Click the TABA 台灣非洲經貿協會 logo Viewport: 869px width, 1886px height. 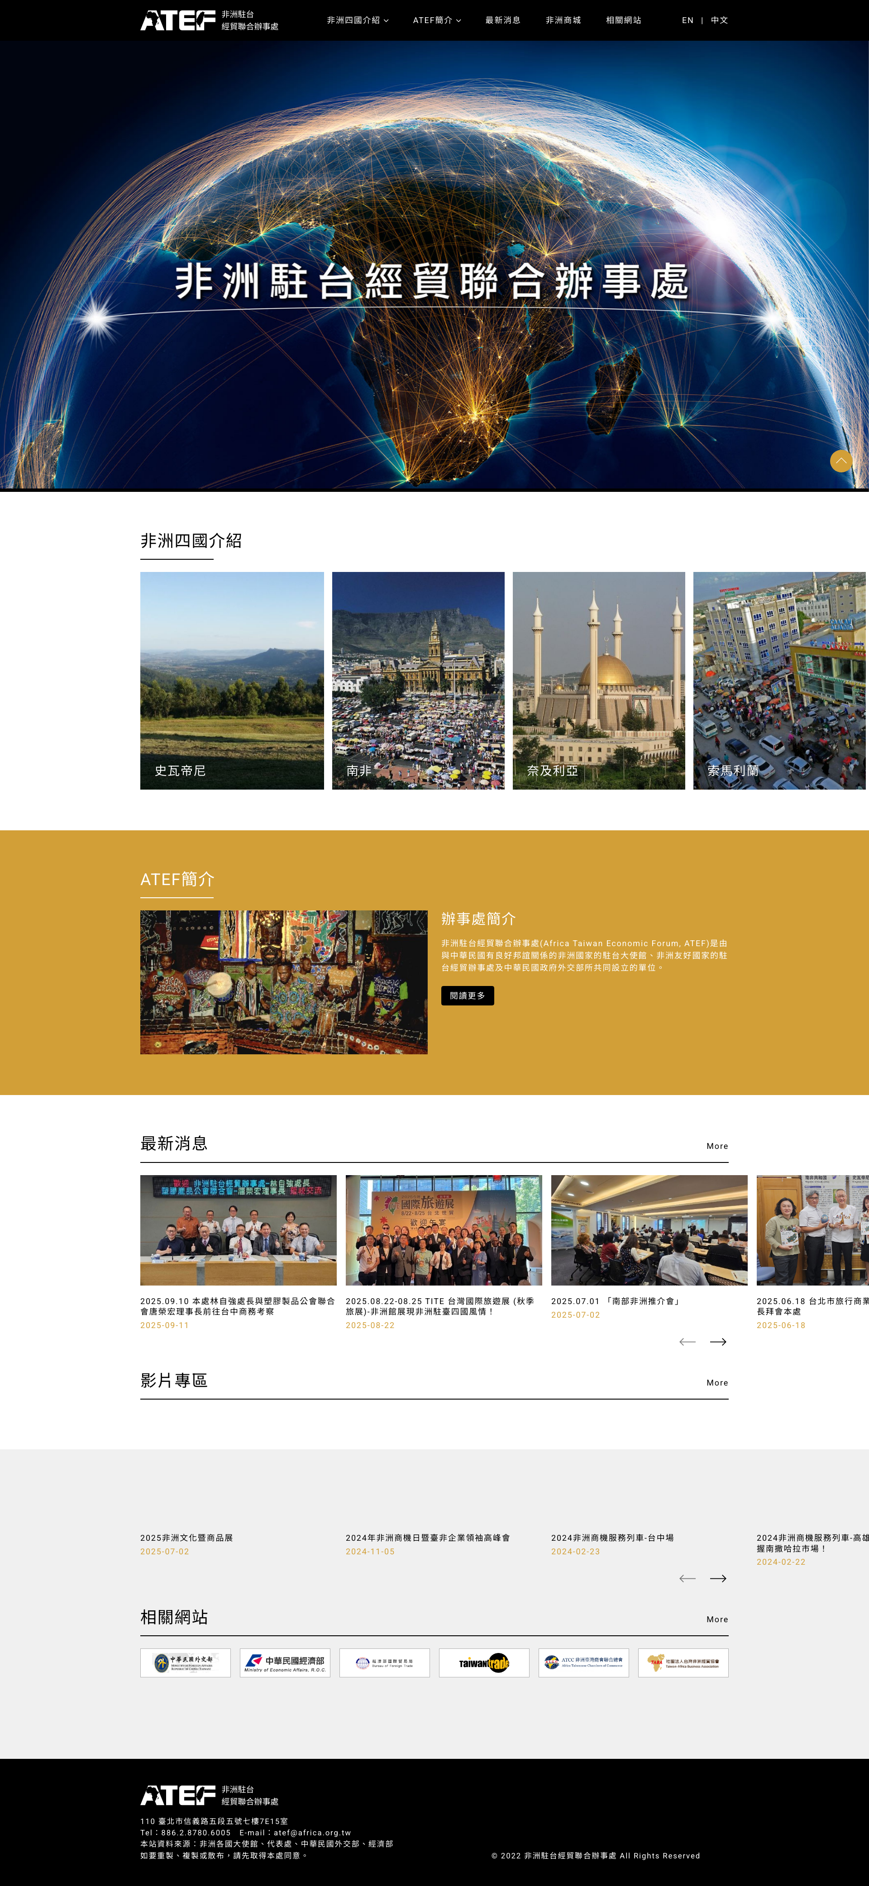tap(683, 1663)
